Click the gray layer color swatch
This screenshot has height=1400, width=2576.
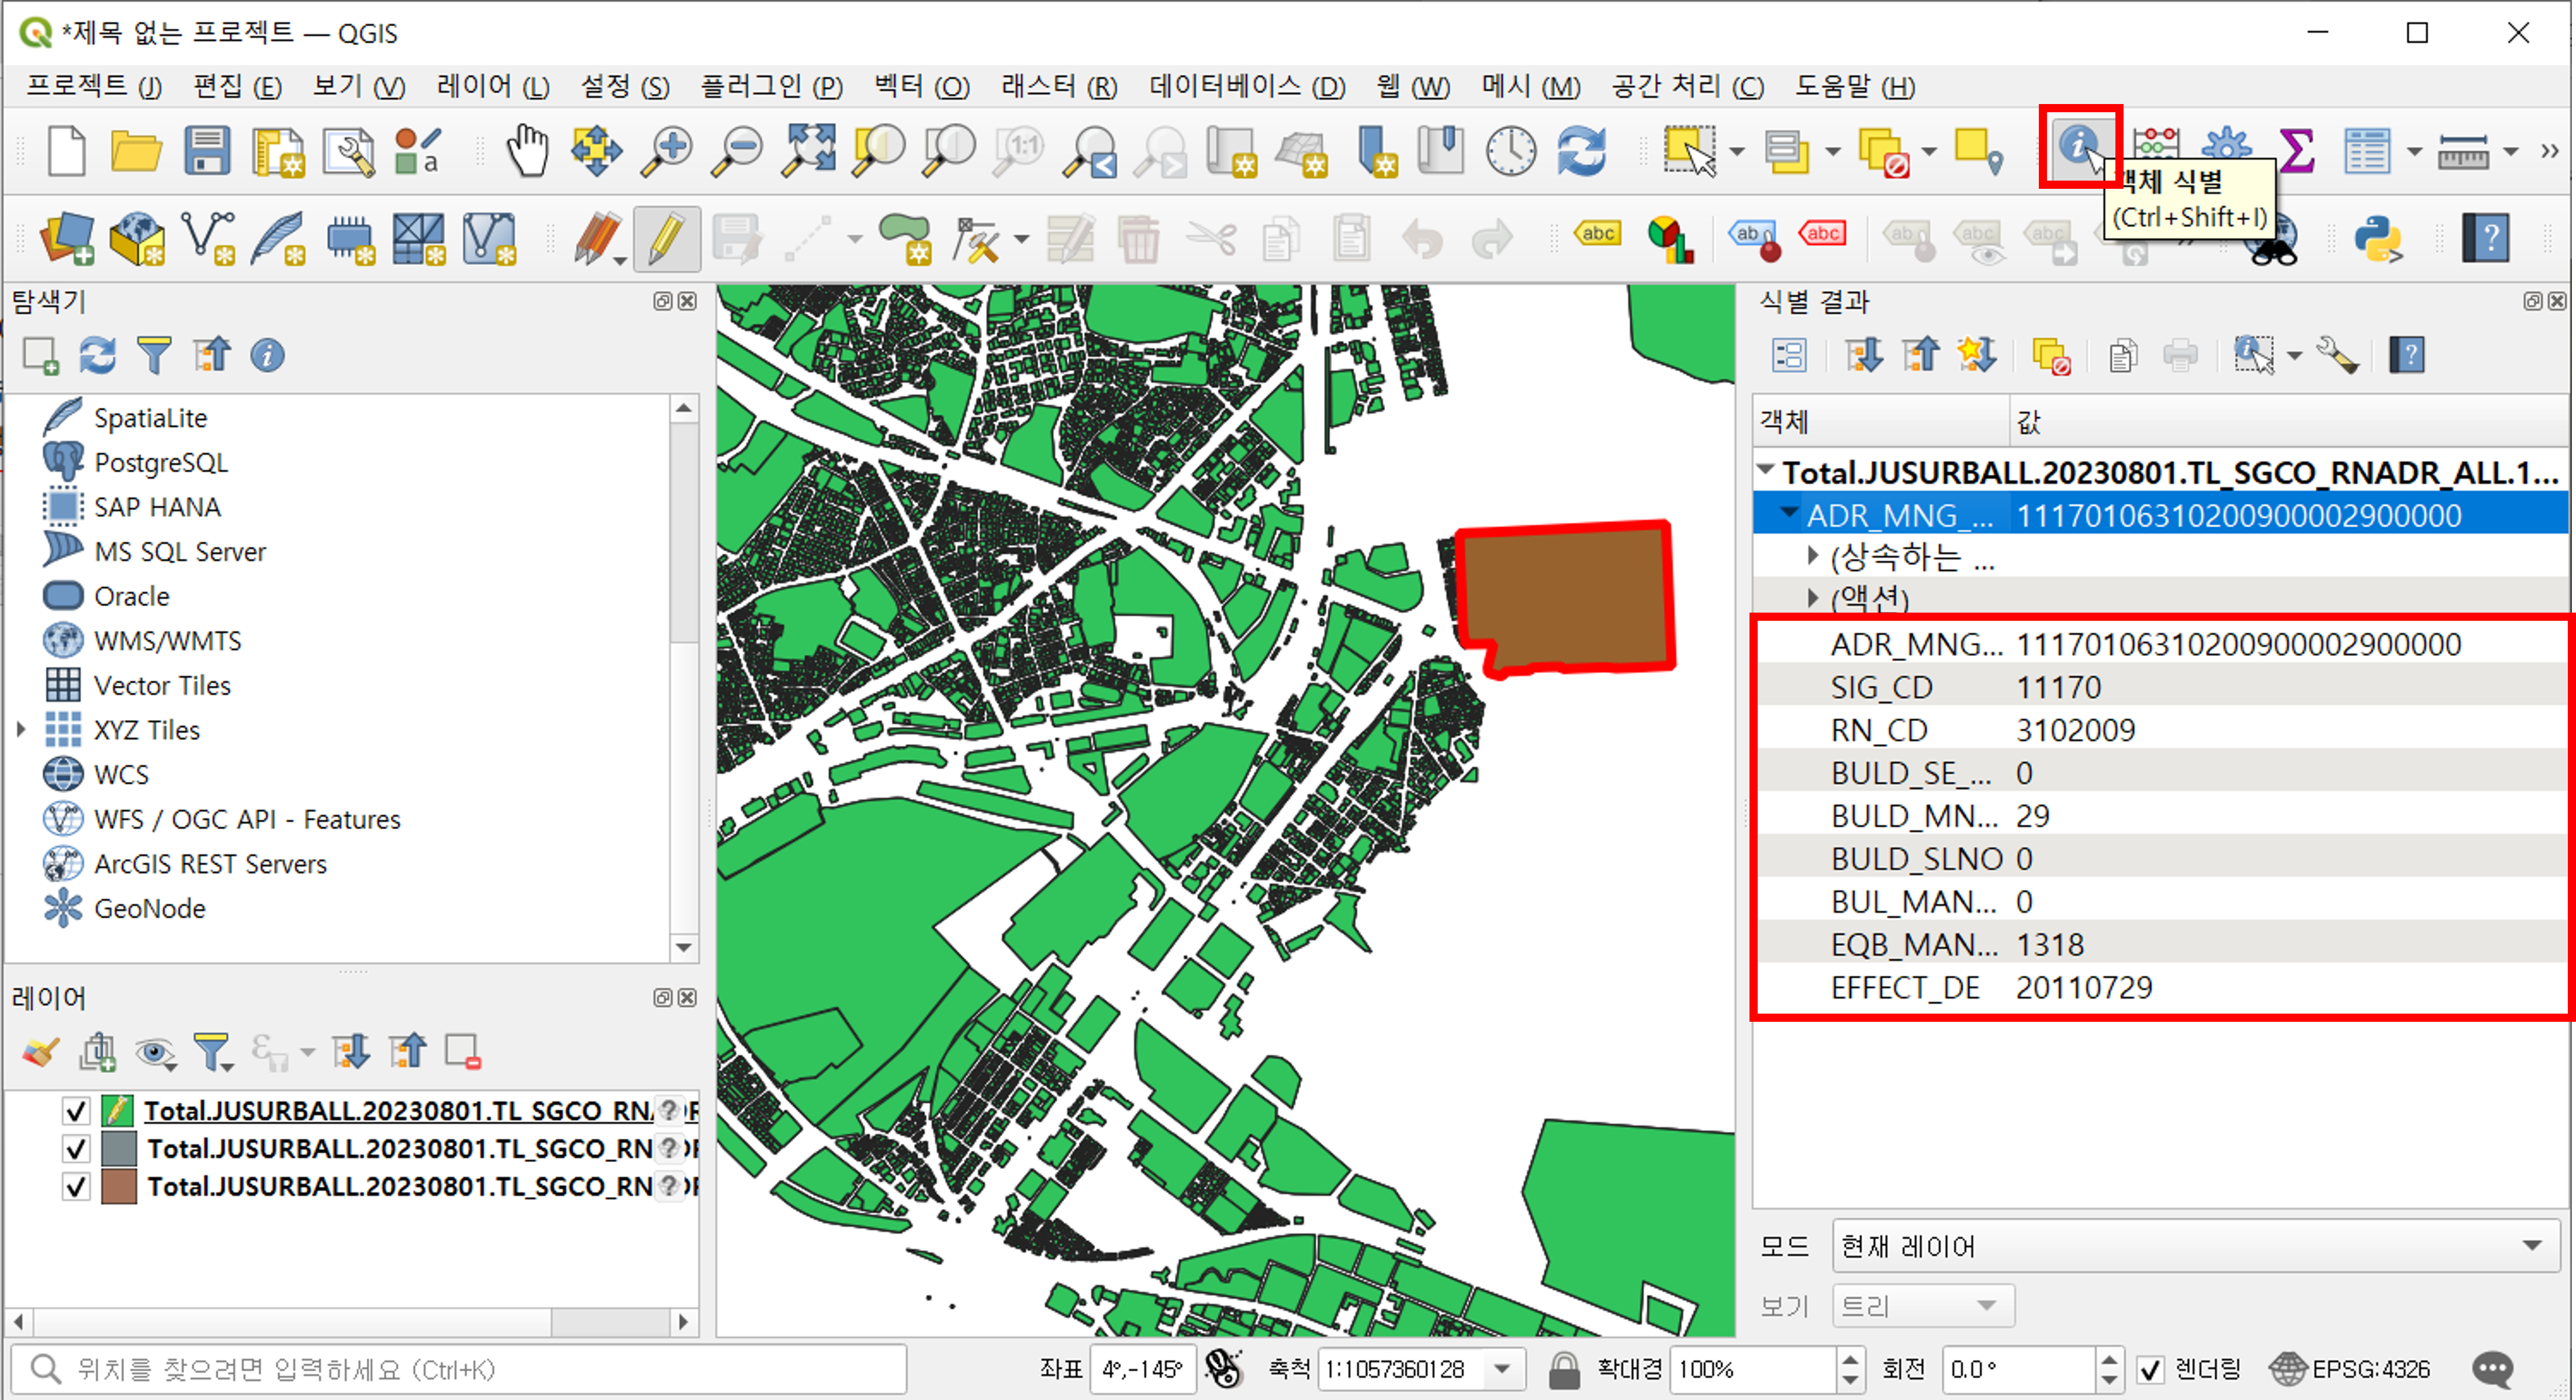119,1149
